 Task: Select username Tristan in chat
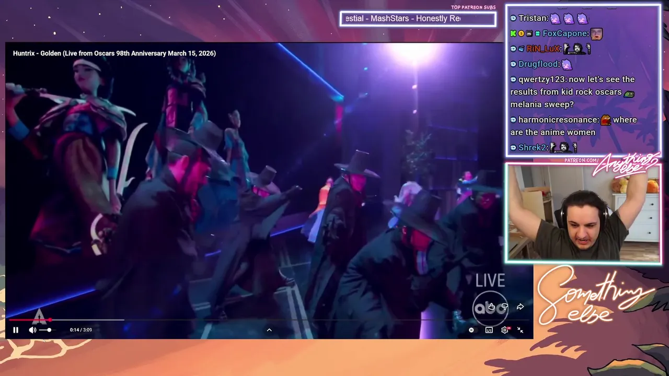point(533,18)
